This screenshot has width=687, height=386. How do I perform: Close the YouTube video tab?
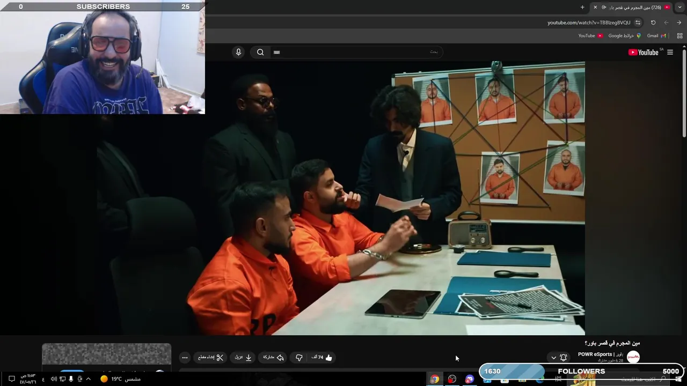(595, 7)
